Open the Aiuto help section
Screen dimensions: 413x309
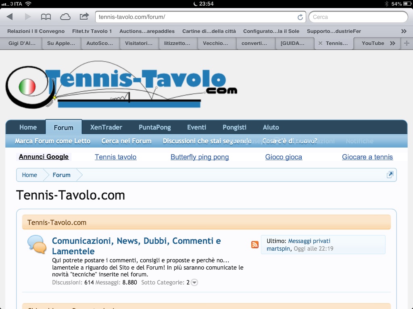(271, 128)
